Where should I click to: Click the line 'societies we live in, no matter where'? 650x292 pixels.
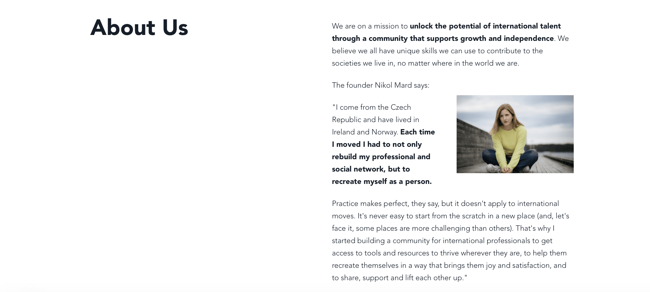click(x=425, y=63)
